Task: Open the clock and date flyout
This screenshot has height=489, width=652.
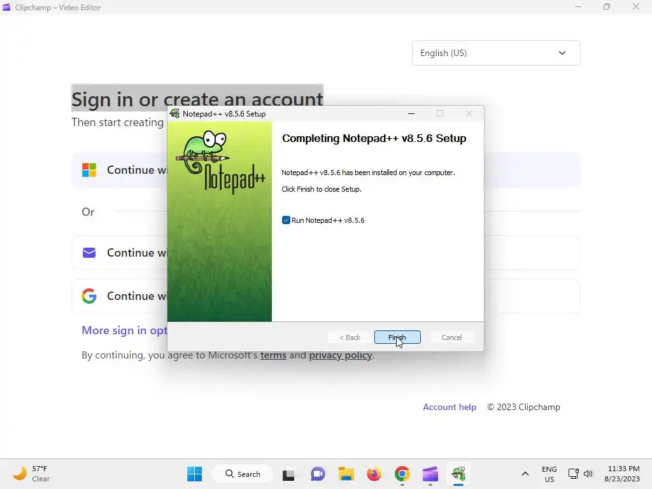Action: 622,474
